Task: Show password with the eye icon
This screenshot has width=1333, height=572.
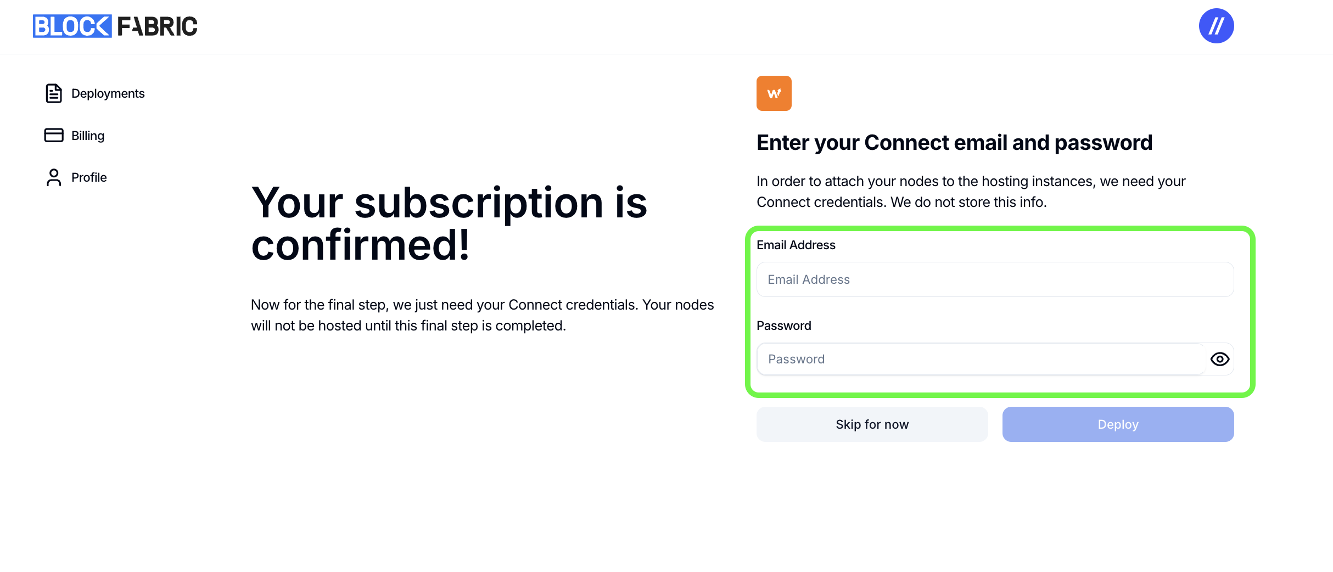Action: point(1219,359)
